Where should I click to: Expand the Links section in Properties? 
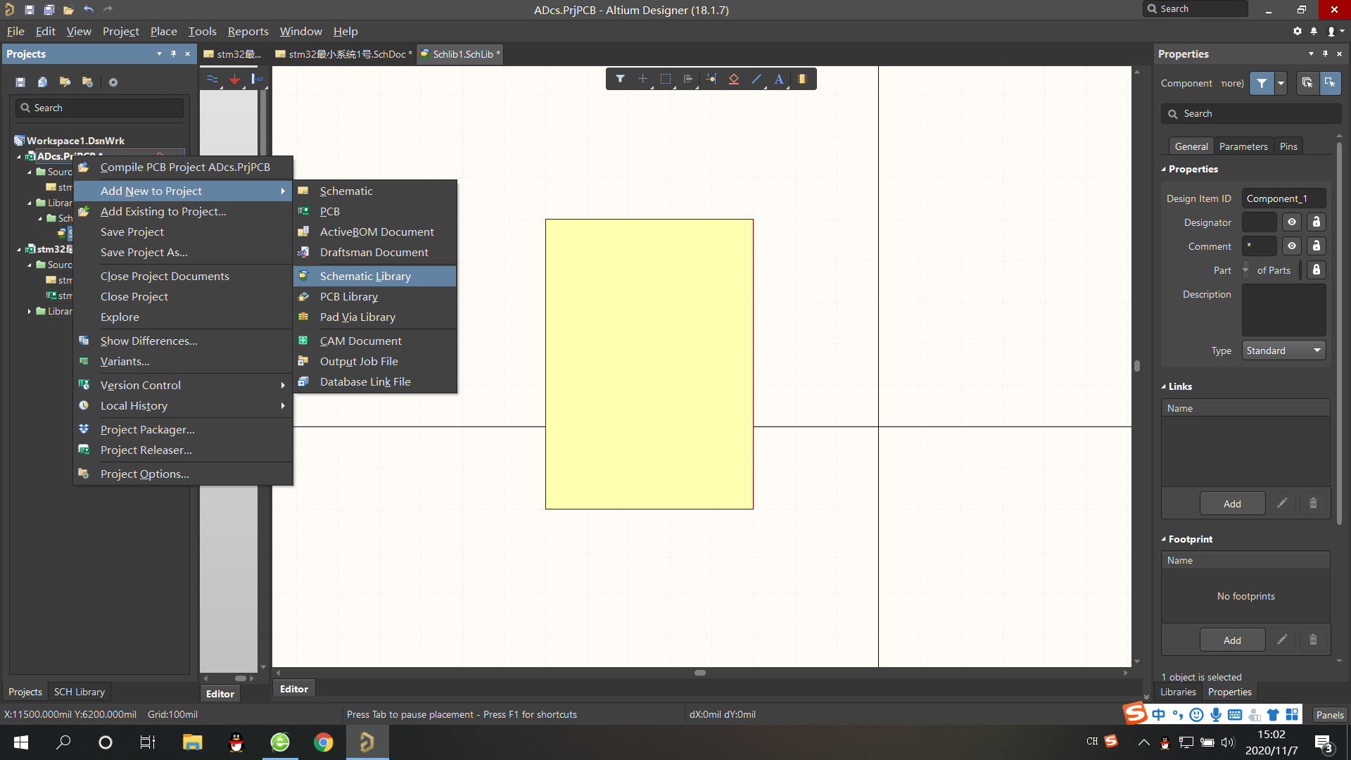coord(1167,386)
